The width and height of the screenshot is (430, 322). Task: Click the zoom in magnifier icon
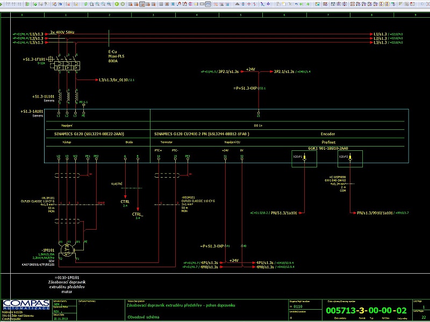coord(97,4)
